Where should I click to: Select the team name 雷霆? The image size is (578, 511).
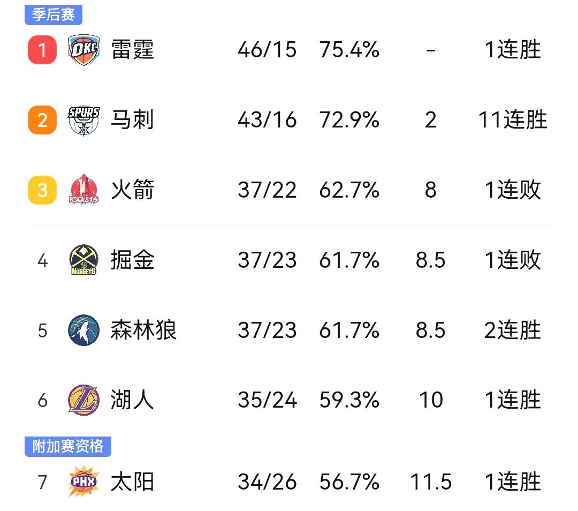point(133,49)
